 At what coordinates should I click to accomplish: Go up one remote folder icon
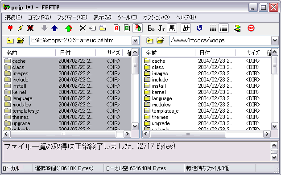coord(149,41)
